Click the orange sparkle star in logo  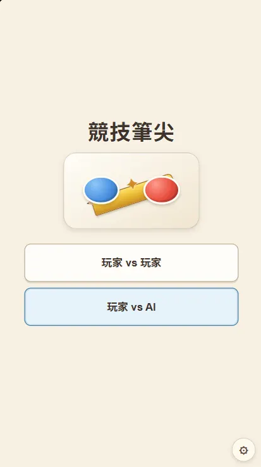(x=132, y=184)
